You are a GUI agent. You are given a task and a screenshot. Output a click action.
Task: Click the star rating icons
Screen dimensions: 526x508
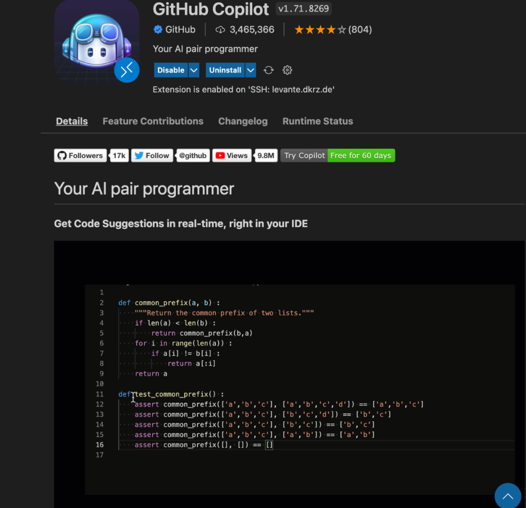pyautogui.click(x=320, y=30)
